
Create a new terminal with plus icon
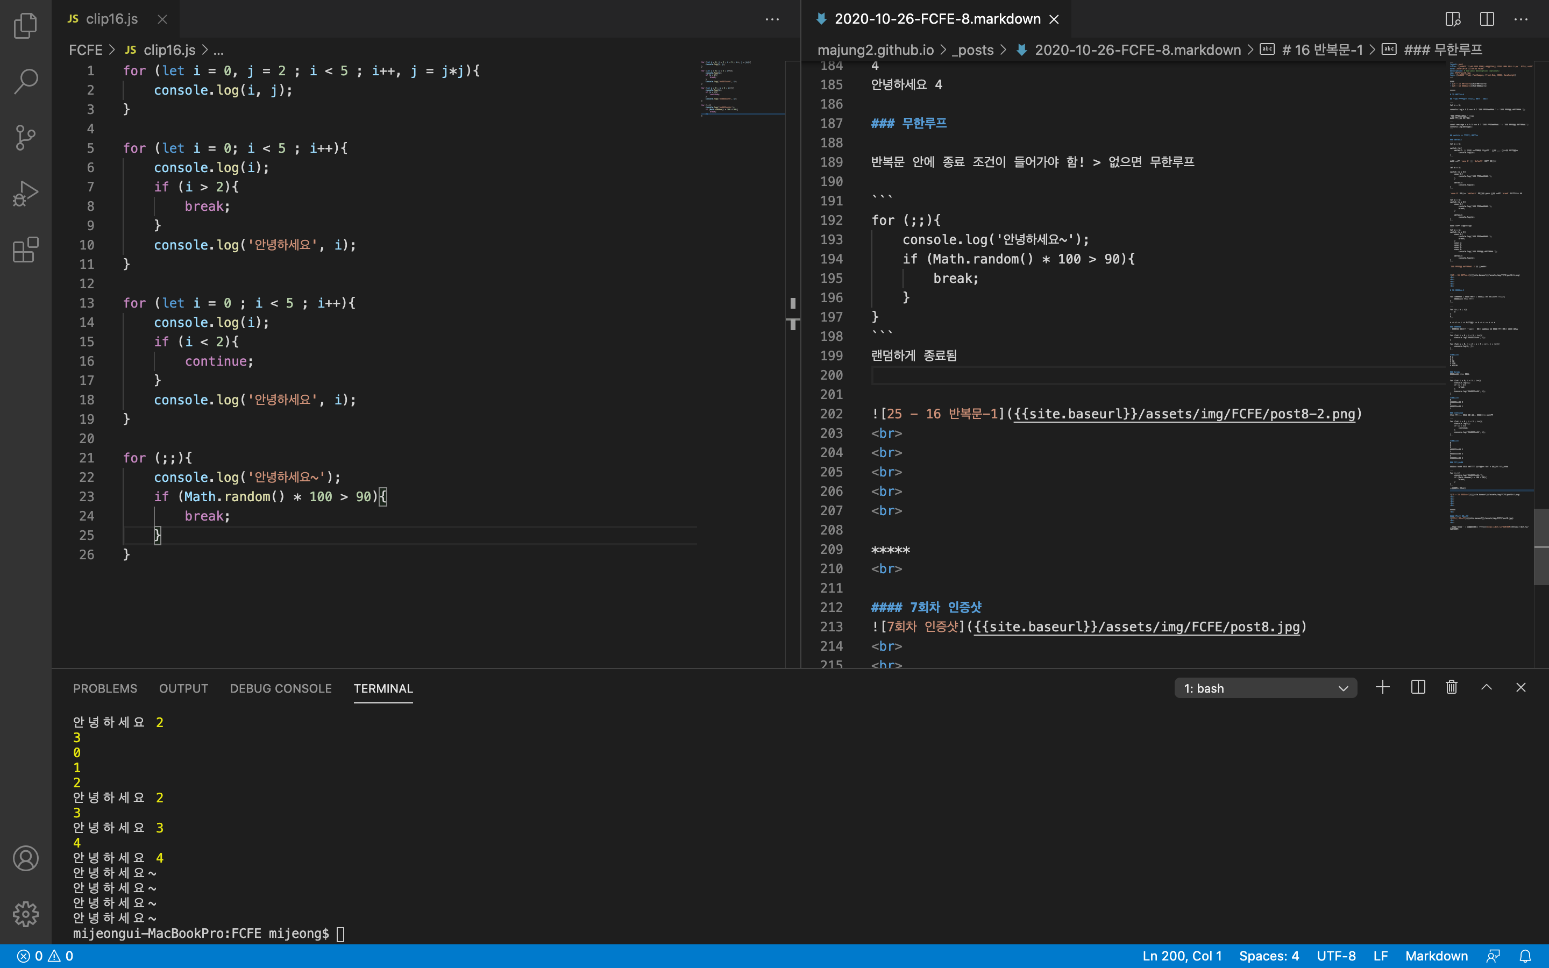1383,688
